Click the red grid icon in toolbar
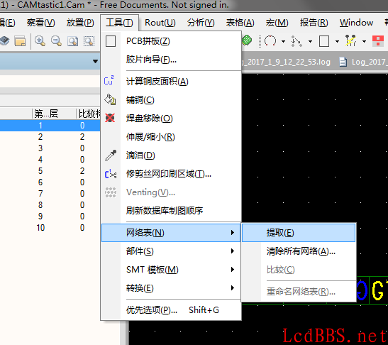 (378, 41)
